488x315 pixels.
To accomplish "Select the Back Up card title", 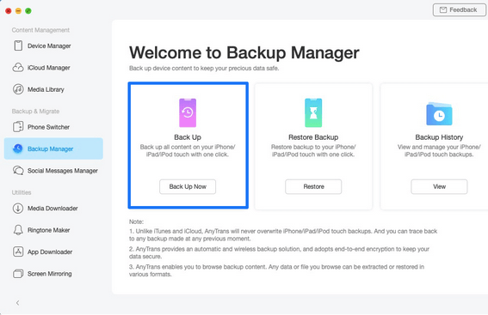I will (x=188, y=137).
